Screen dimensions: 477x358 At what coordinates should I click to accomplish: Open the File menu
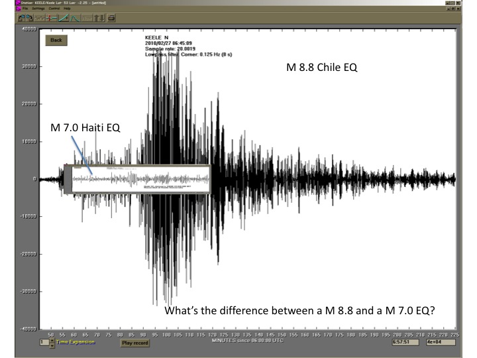click(x=25, y=8)
